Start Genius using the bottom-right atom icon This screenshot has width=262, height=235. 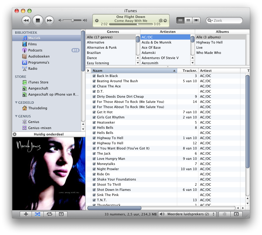click(225, 214)
